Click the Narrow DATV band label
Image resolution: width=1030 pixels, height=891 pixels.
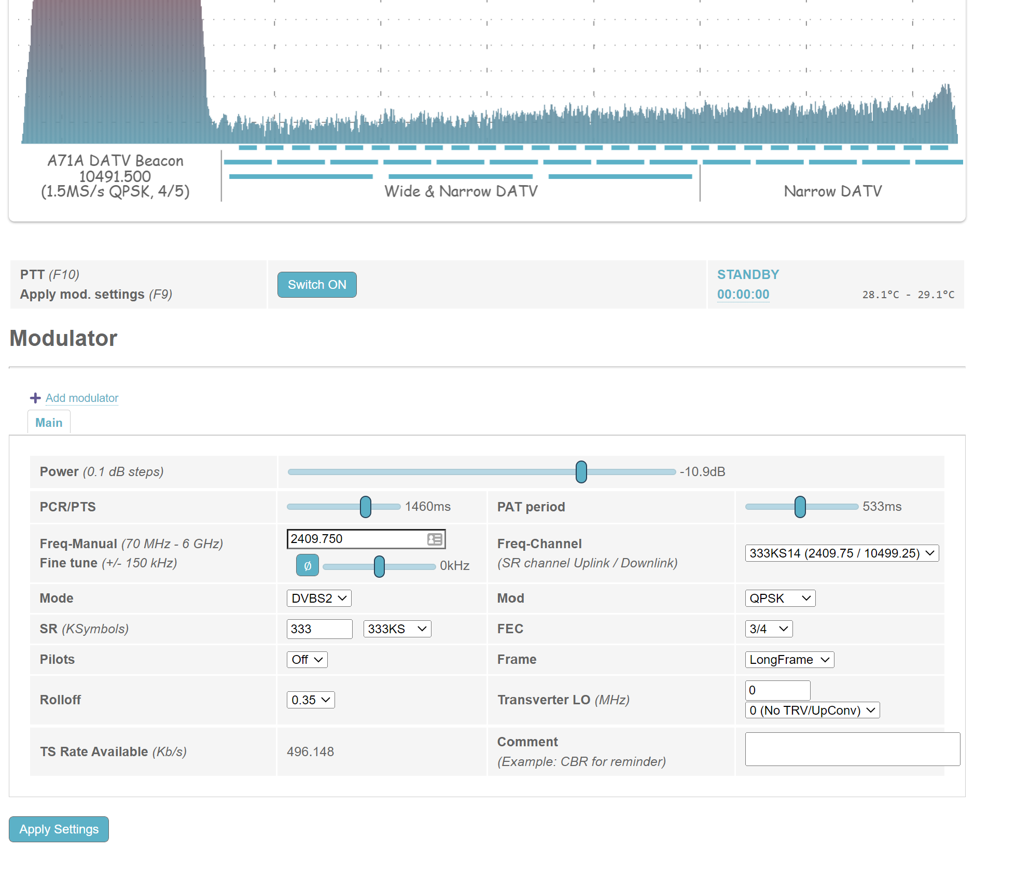coord(833,191)
